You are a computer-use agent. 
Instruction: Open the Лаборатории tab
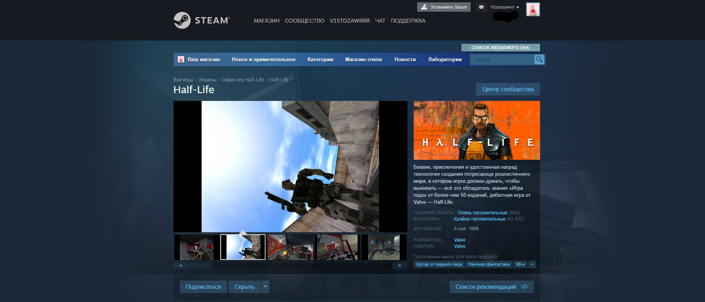[445, 59]
